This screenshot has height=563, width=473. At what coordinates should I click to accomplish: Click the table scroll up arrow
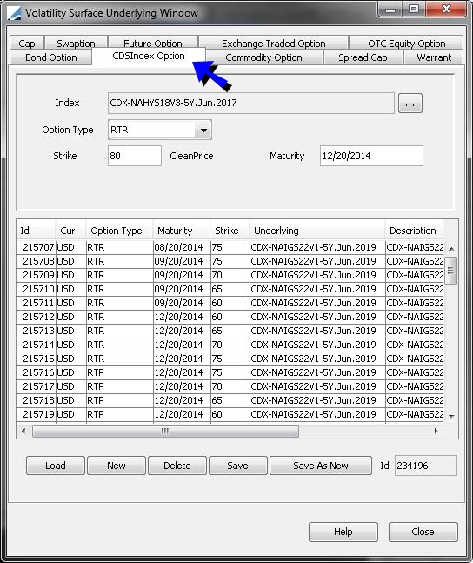coord(451,249)
